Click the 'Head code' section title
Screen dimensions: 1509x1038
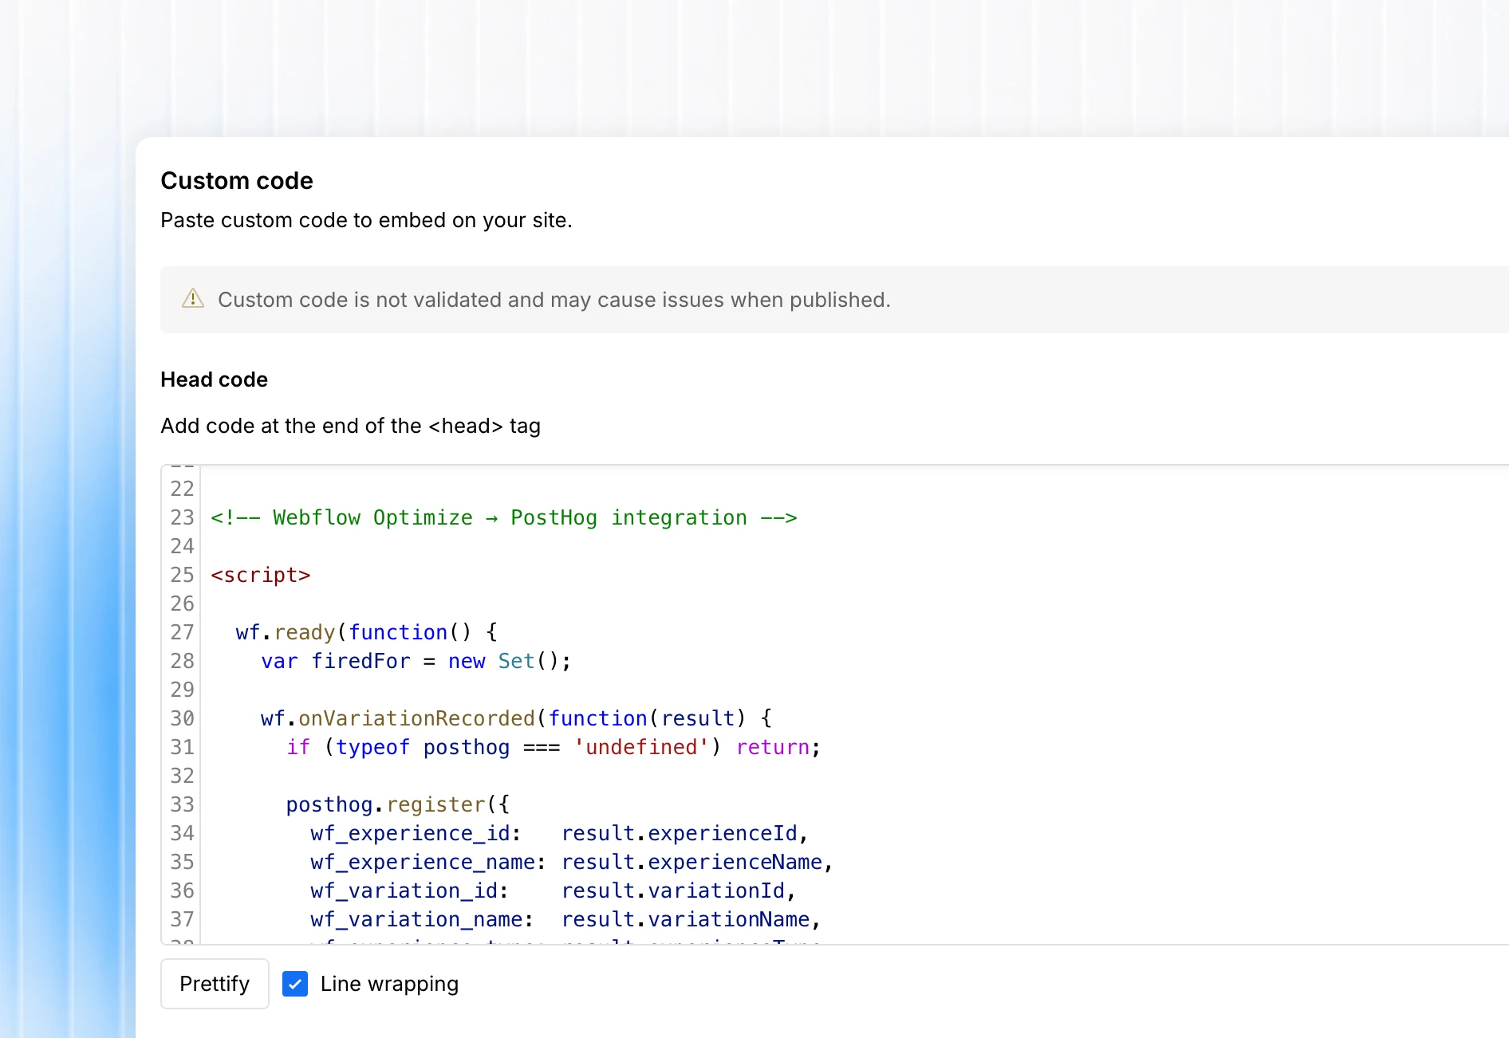pos(214,379)
